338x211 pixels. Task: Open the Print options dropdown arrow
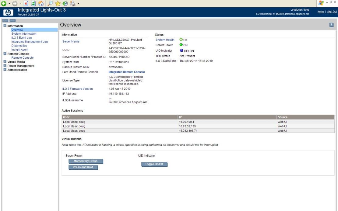pos(78,3)
